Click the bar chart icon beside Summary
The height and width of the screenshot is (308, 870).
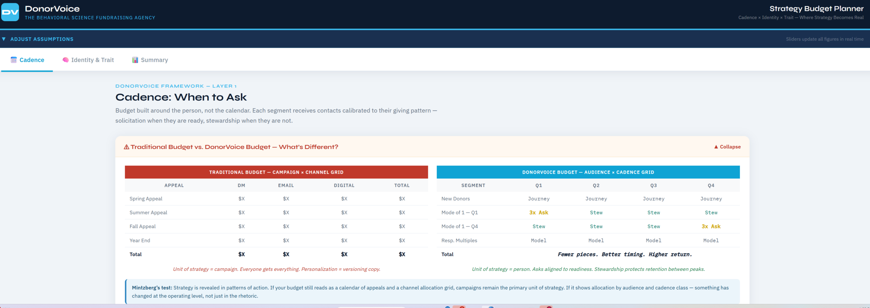click(135, 60)
